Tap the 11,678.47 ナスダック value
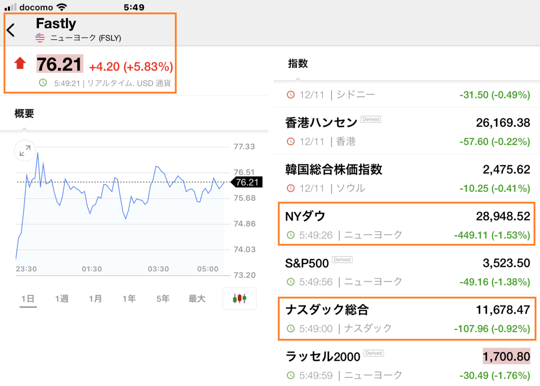Viewport: 540px width, 386px height. click(x=503, y=310)
